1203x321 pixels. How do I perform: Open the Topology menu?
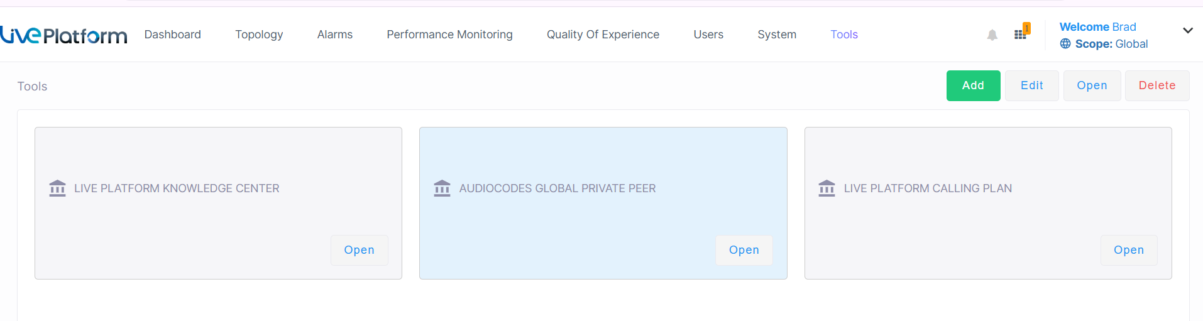(x=259, y=35)
